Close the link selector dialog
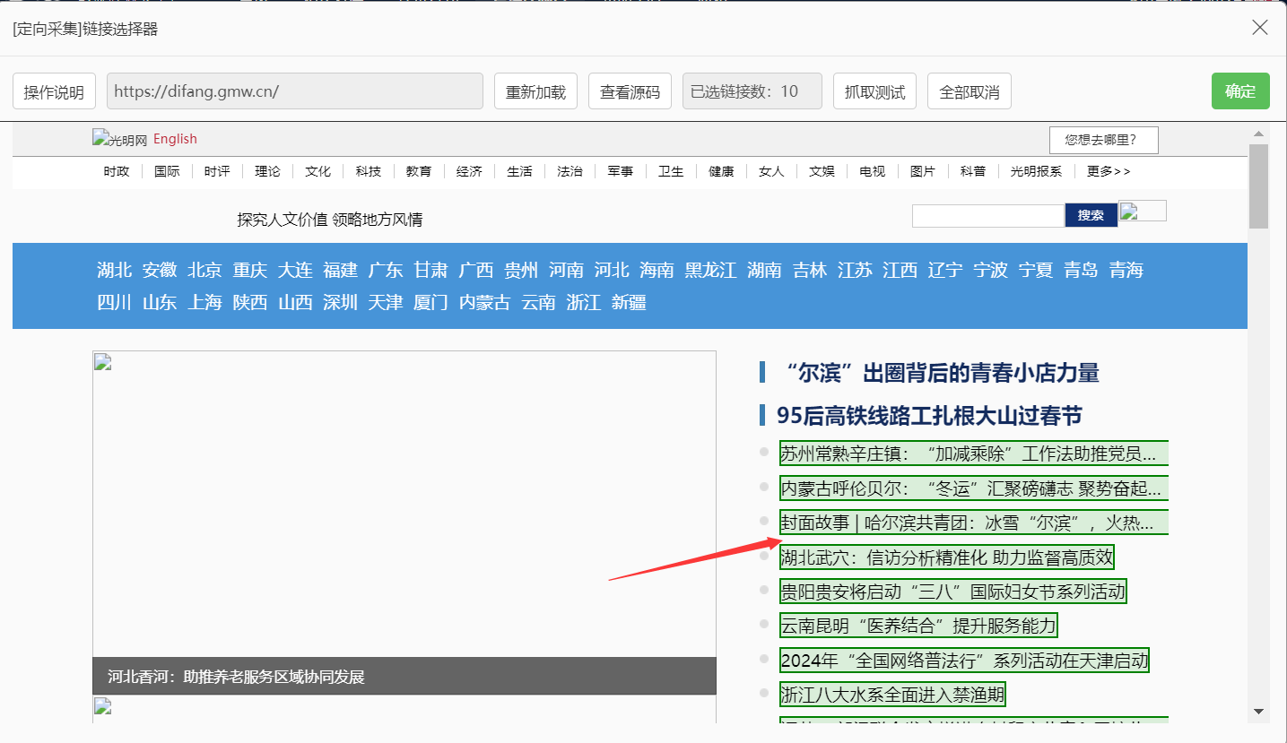 pos(1259,28)
